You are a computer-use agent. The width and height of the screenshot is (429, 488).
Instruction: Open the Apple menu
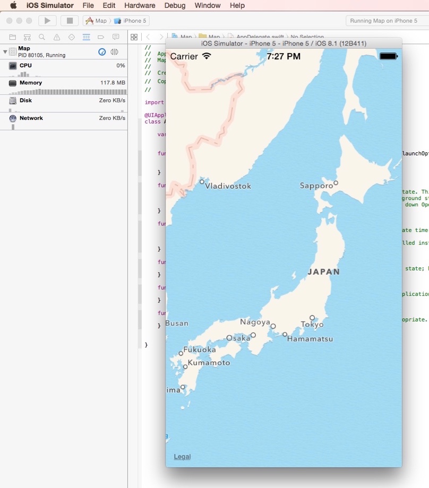13,5
